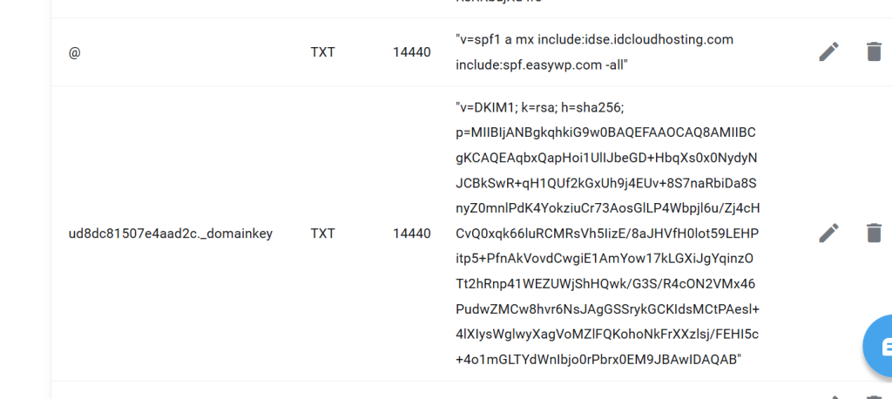Select the "@" host cell
Viewport: 892px width, 399px height.
click(73, 52)
